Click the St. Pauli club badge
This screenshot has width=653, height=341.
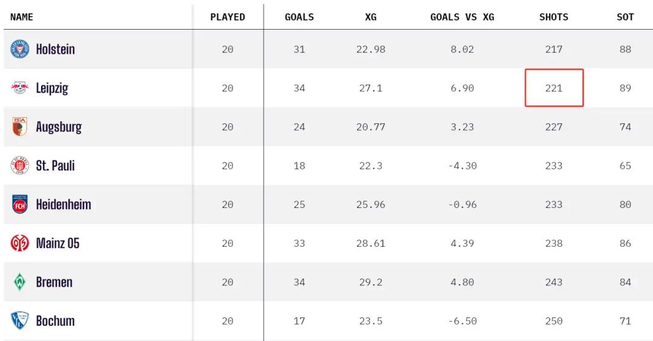pos(19,165)
